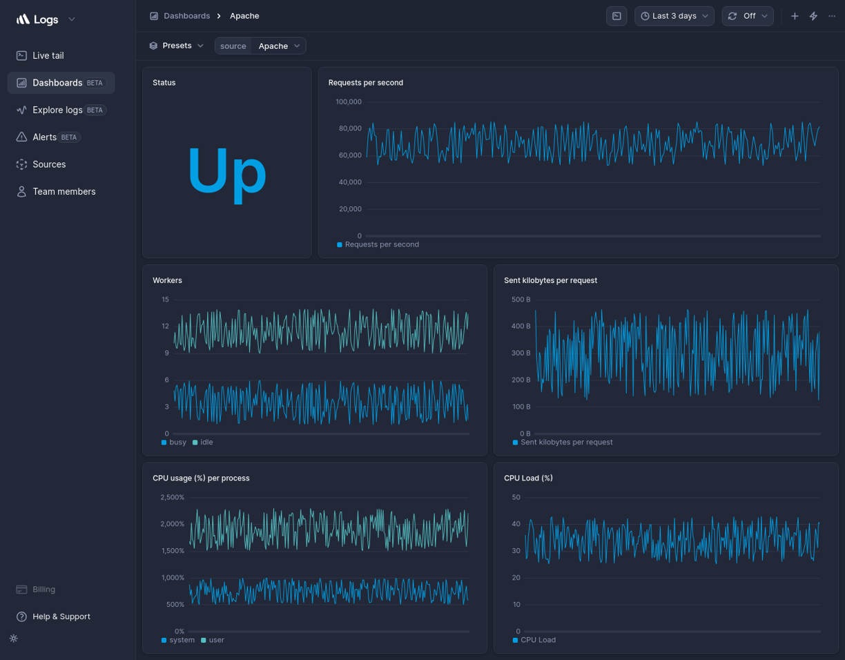Click the lightning bolt icon
Viewport: 845px width, 660px height.
813,16
